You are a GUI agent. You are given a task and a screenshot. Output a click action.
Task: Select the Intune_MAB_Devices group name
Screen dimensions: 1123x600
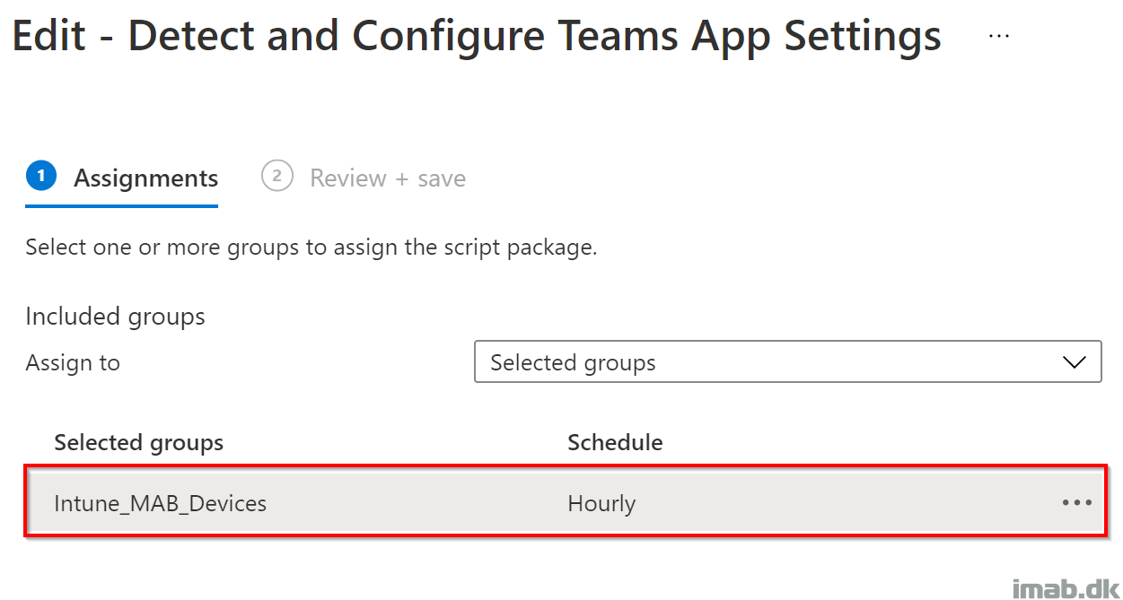point(161,503)
